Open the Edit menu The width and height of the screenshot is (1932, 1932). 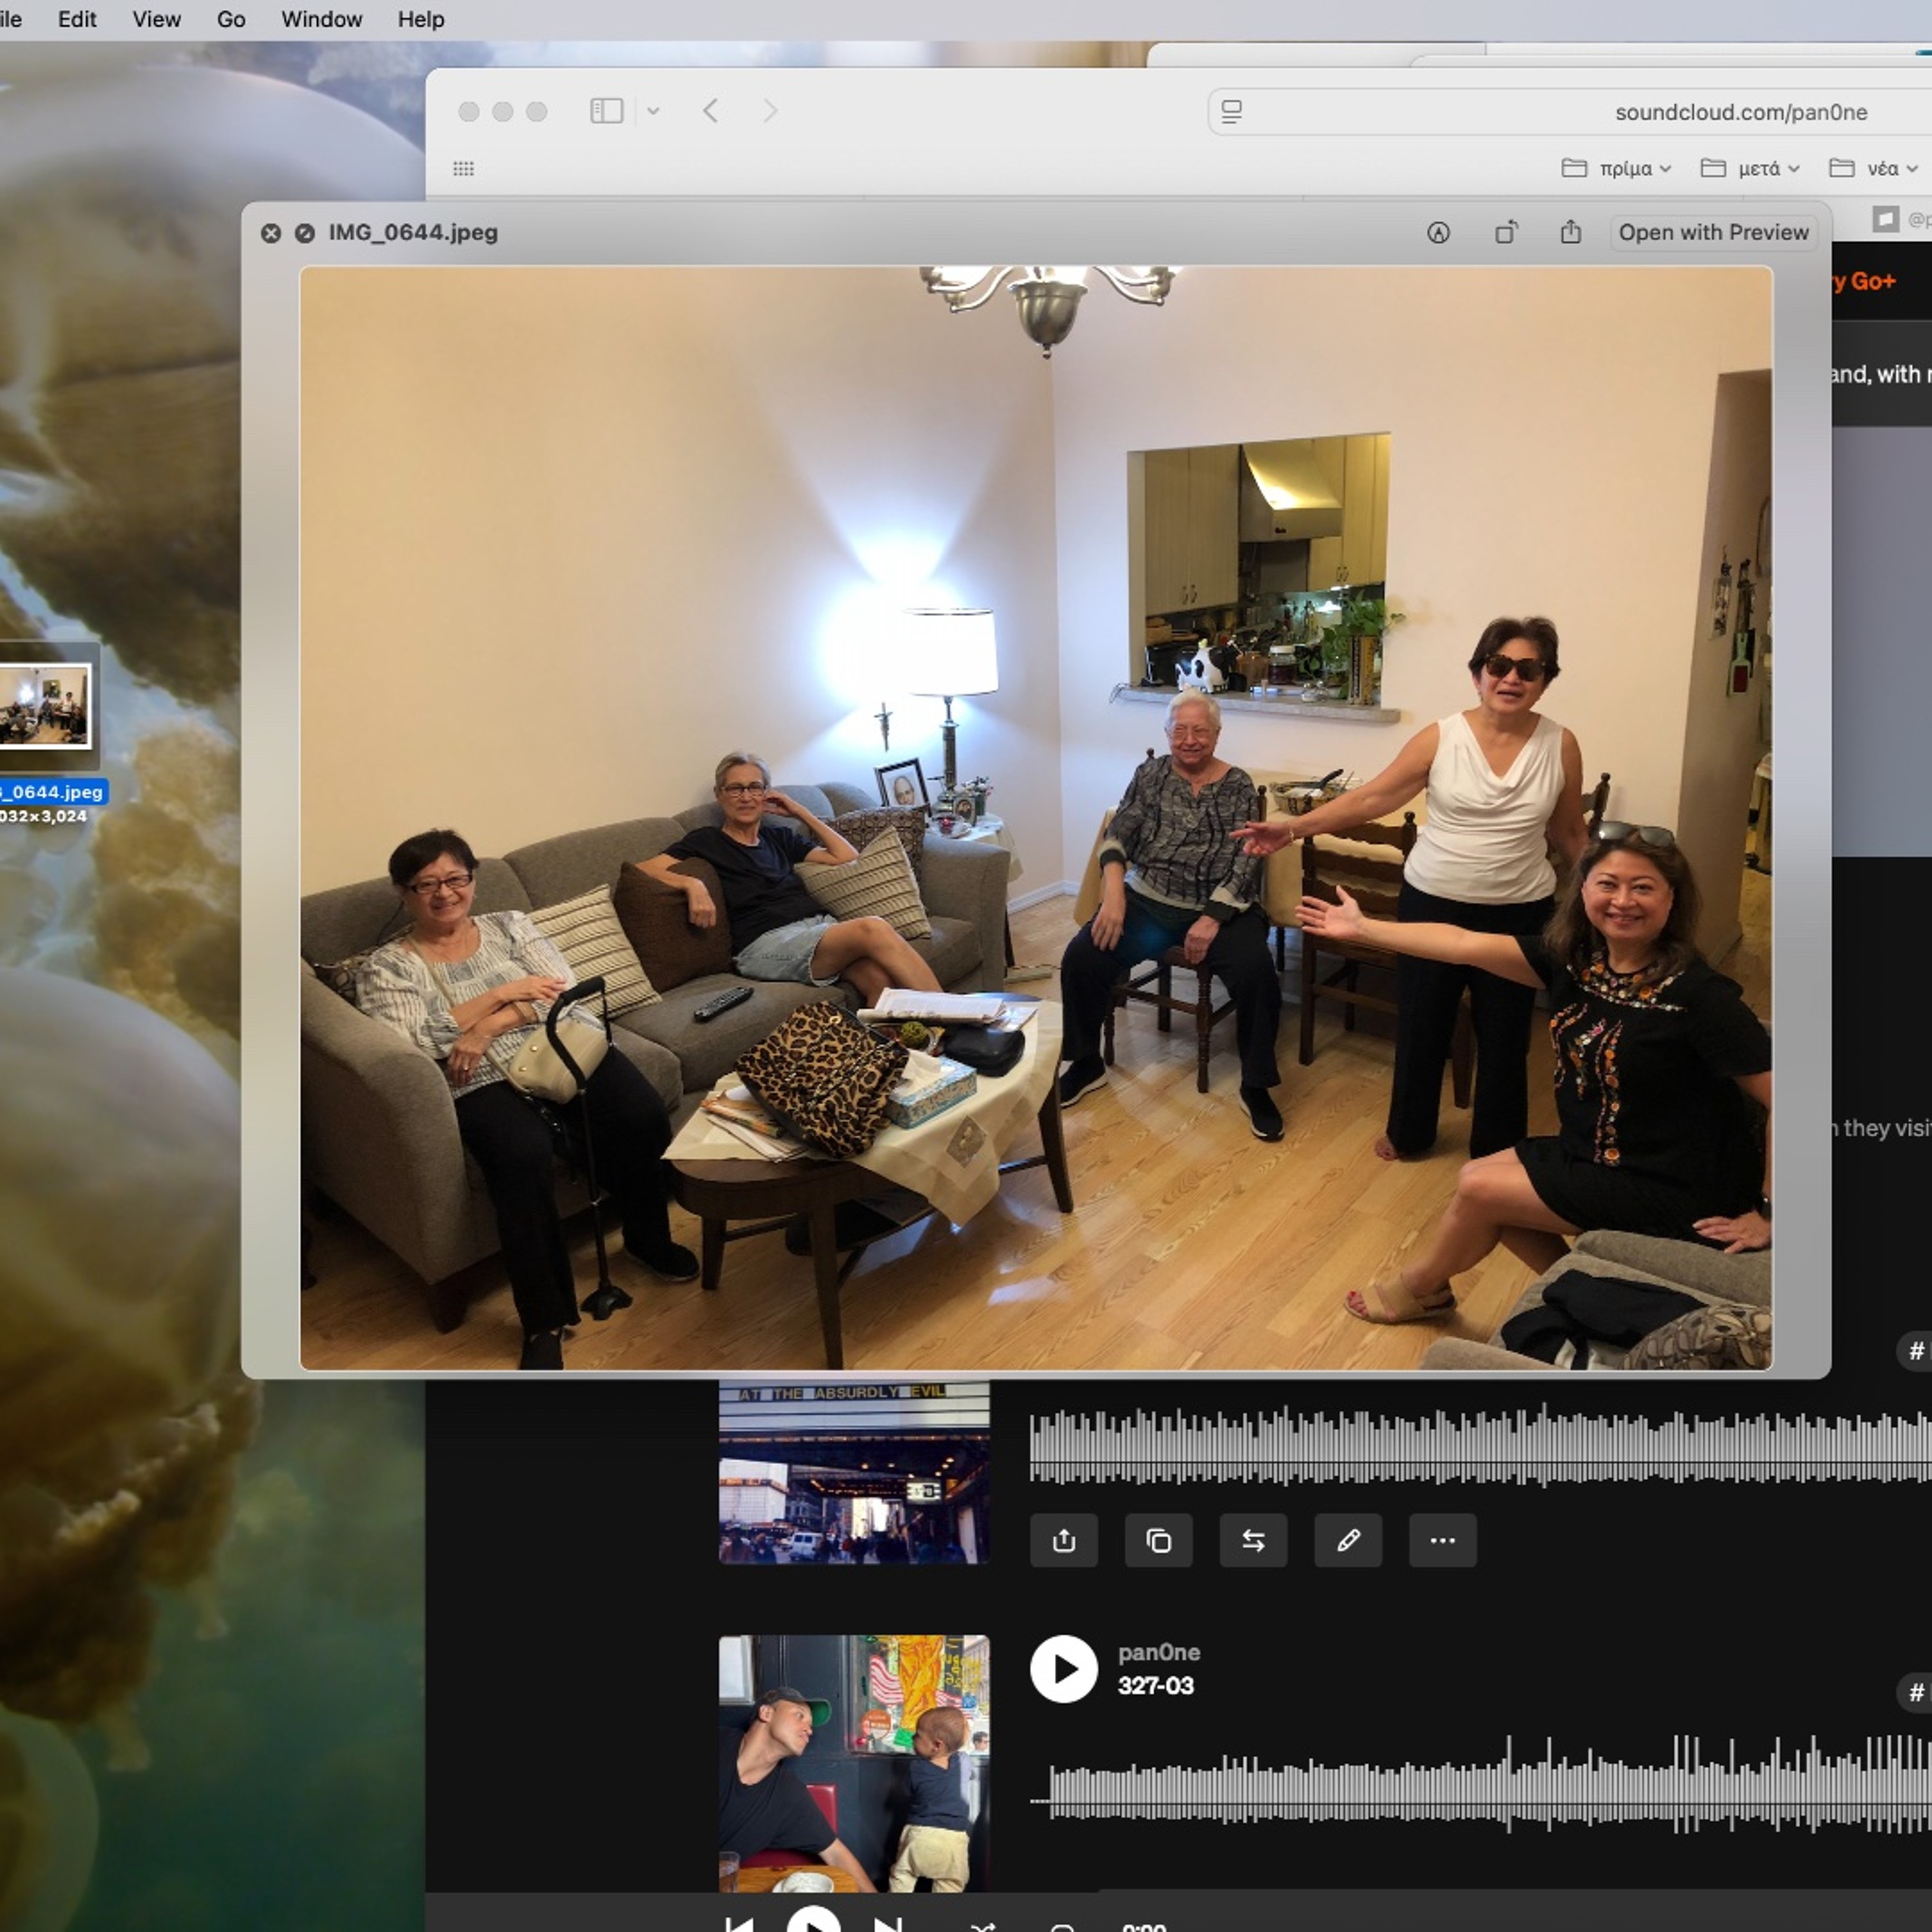77,19
